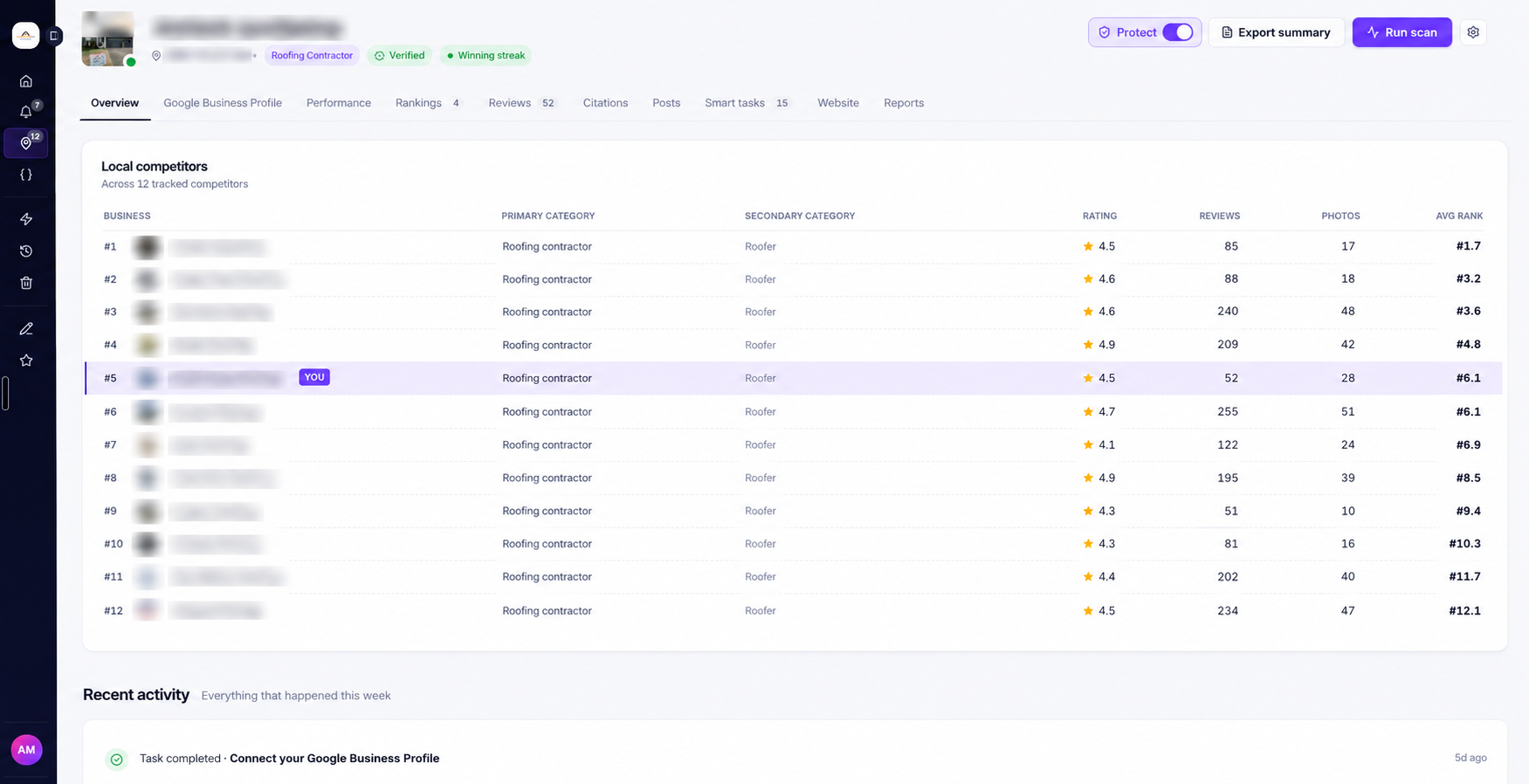Open the home icon in sidebar
The height and width of the screenshot is (784, 1529).
pyautogui.click(x=26, y=81)
